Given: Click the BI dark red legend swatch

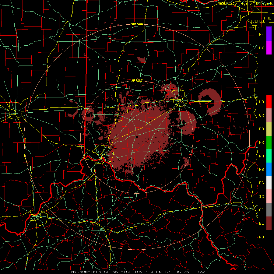Looking at the screenshot, I should [x=269, y=223].
